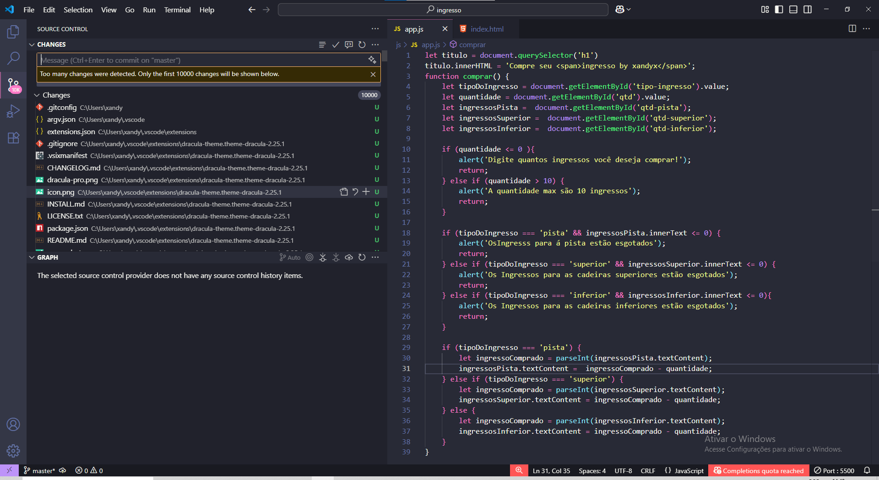
Task: Navigate forward with the arrow
Action: pyautogui.click(x=266, y=10)
